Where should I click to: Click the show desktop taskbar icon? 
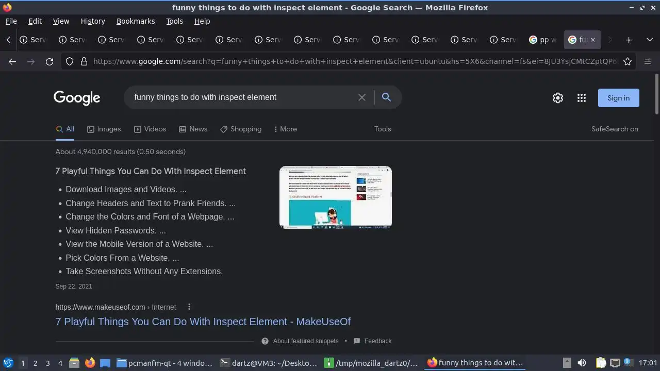105,363
